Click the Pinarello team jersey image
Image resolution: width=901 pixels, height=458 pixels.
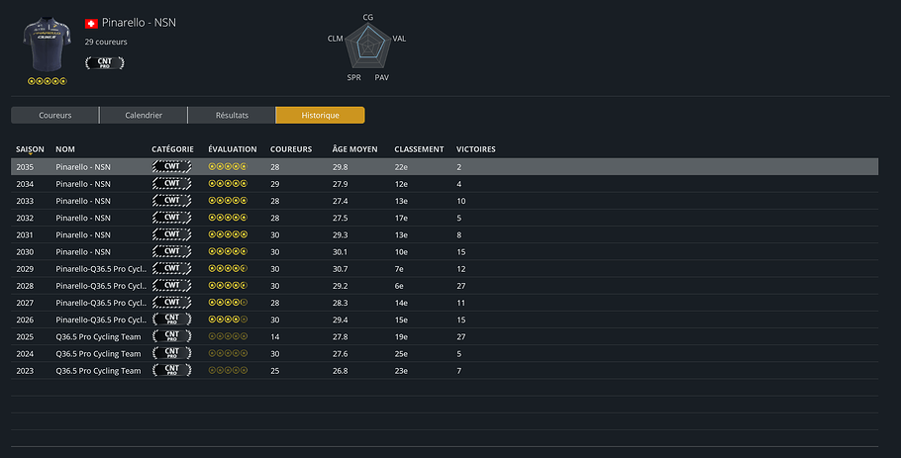coord(47,45)
